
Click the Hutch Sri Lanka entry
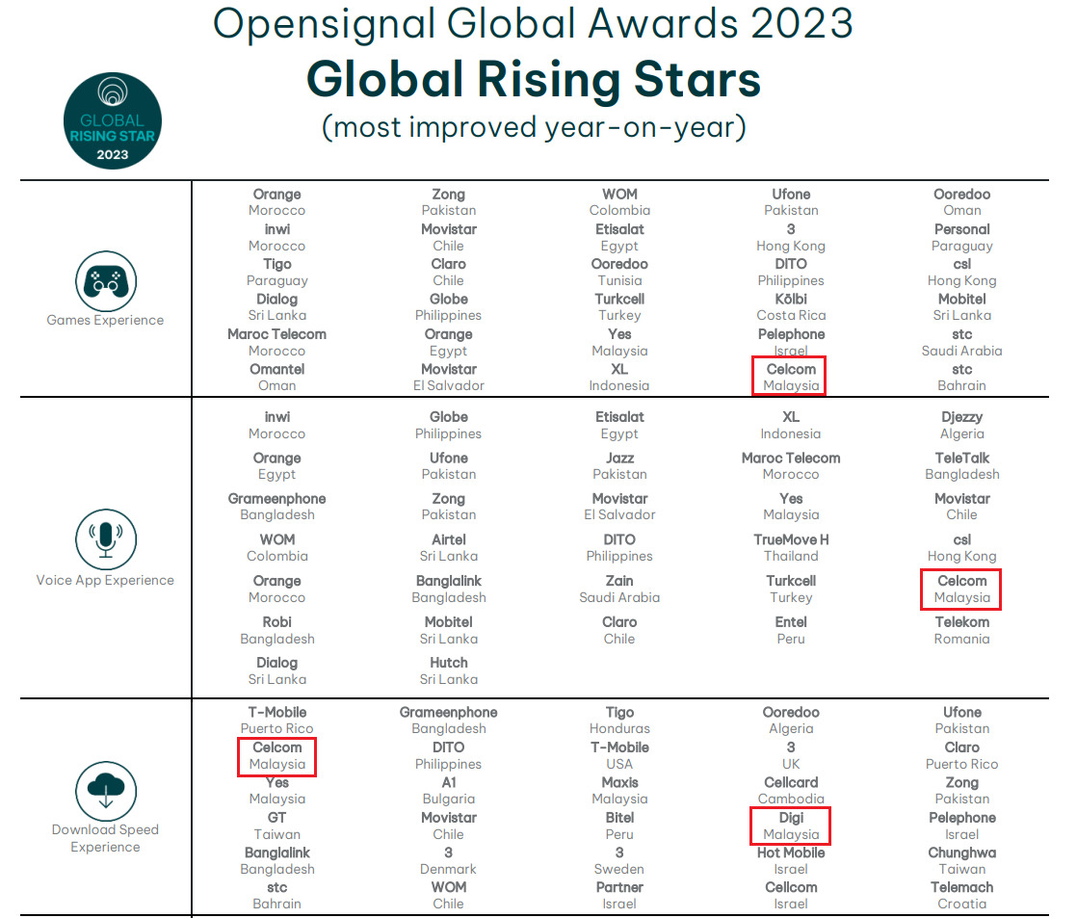[x=448, y=670]
